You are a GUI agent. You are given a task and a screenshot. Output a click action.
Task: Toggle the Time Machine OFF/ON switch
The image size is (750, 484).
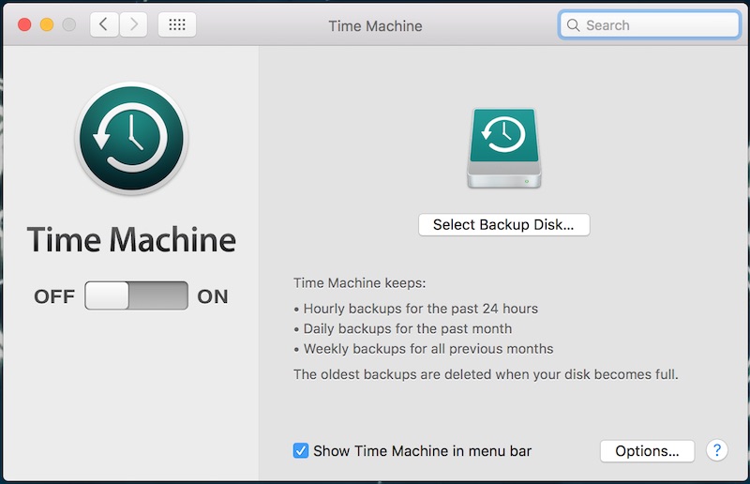[x=136, y=295]
